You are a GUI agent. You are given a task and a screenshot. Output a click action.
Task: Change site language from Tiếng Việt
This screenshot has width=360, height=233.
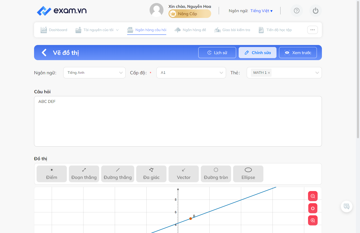(x=262, y=11)
